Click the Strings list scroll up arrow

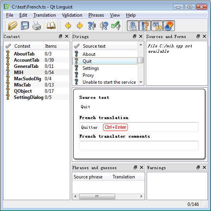[141, 45]
